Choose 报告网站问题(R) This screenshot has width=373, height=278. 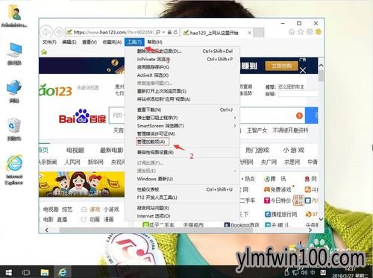[x=182, y=208]
